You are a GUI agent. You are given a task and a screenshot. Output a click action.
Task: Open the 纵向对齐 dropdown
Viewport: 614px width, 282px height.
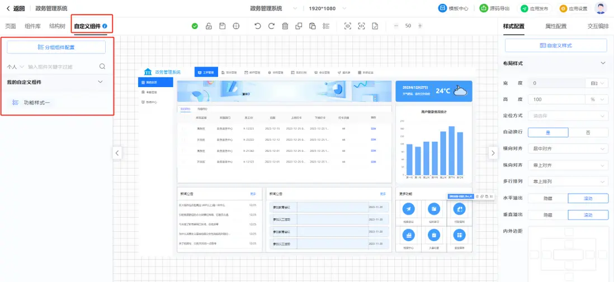[568, 165]
